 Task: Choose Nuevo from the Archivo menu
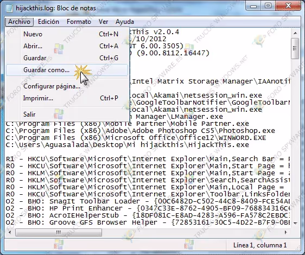(x=67, y=34)
